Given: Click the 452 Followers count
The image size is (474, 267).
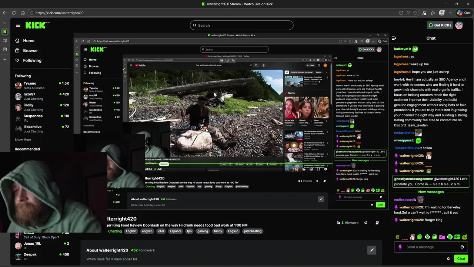Looking at the screenshot, I should coord(143,250).
